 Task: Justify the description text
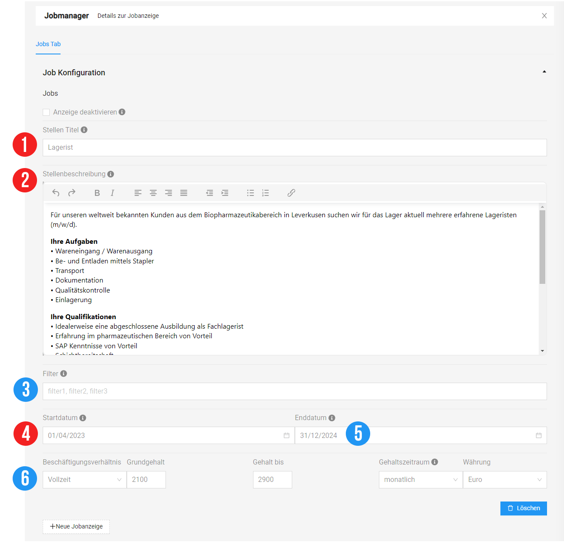click(x=184, y=193)
